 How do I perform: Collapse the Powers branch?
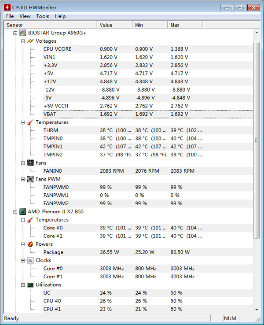(x=23, y=244)
